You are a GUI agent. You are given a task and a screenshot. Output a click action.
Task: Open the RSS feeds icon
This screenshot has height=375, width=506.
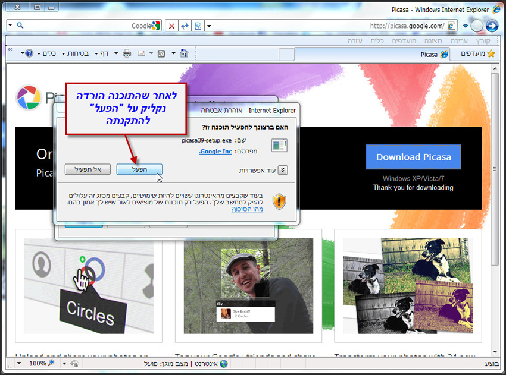pyautogui.click(x=161, y=53)
